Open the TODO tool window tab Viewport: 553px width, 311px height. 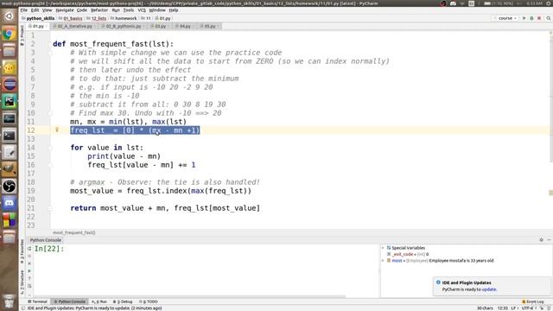(149, 301)
